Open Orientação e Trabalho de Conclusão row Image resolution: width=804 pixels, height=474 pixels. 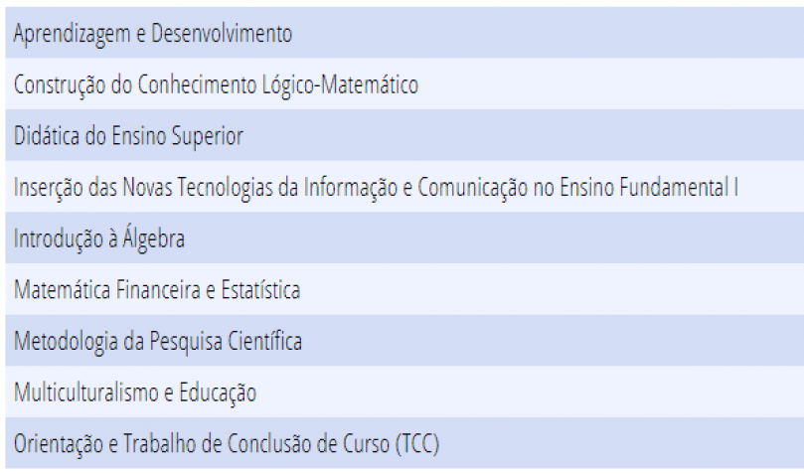click(404, 443)
